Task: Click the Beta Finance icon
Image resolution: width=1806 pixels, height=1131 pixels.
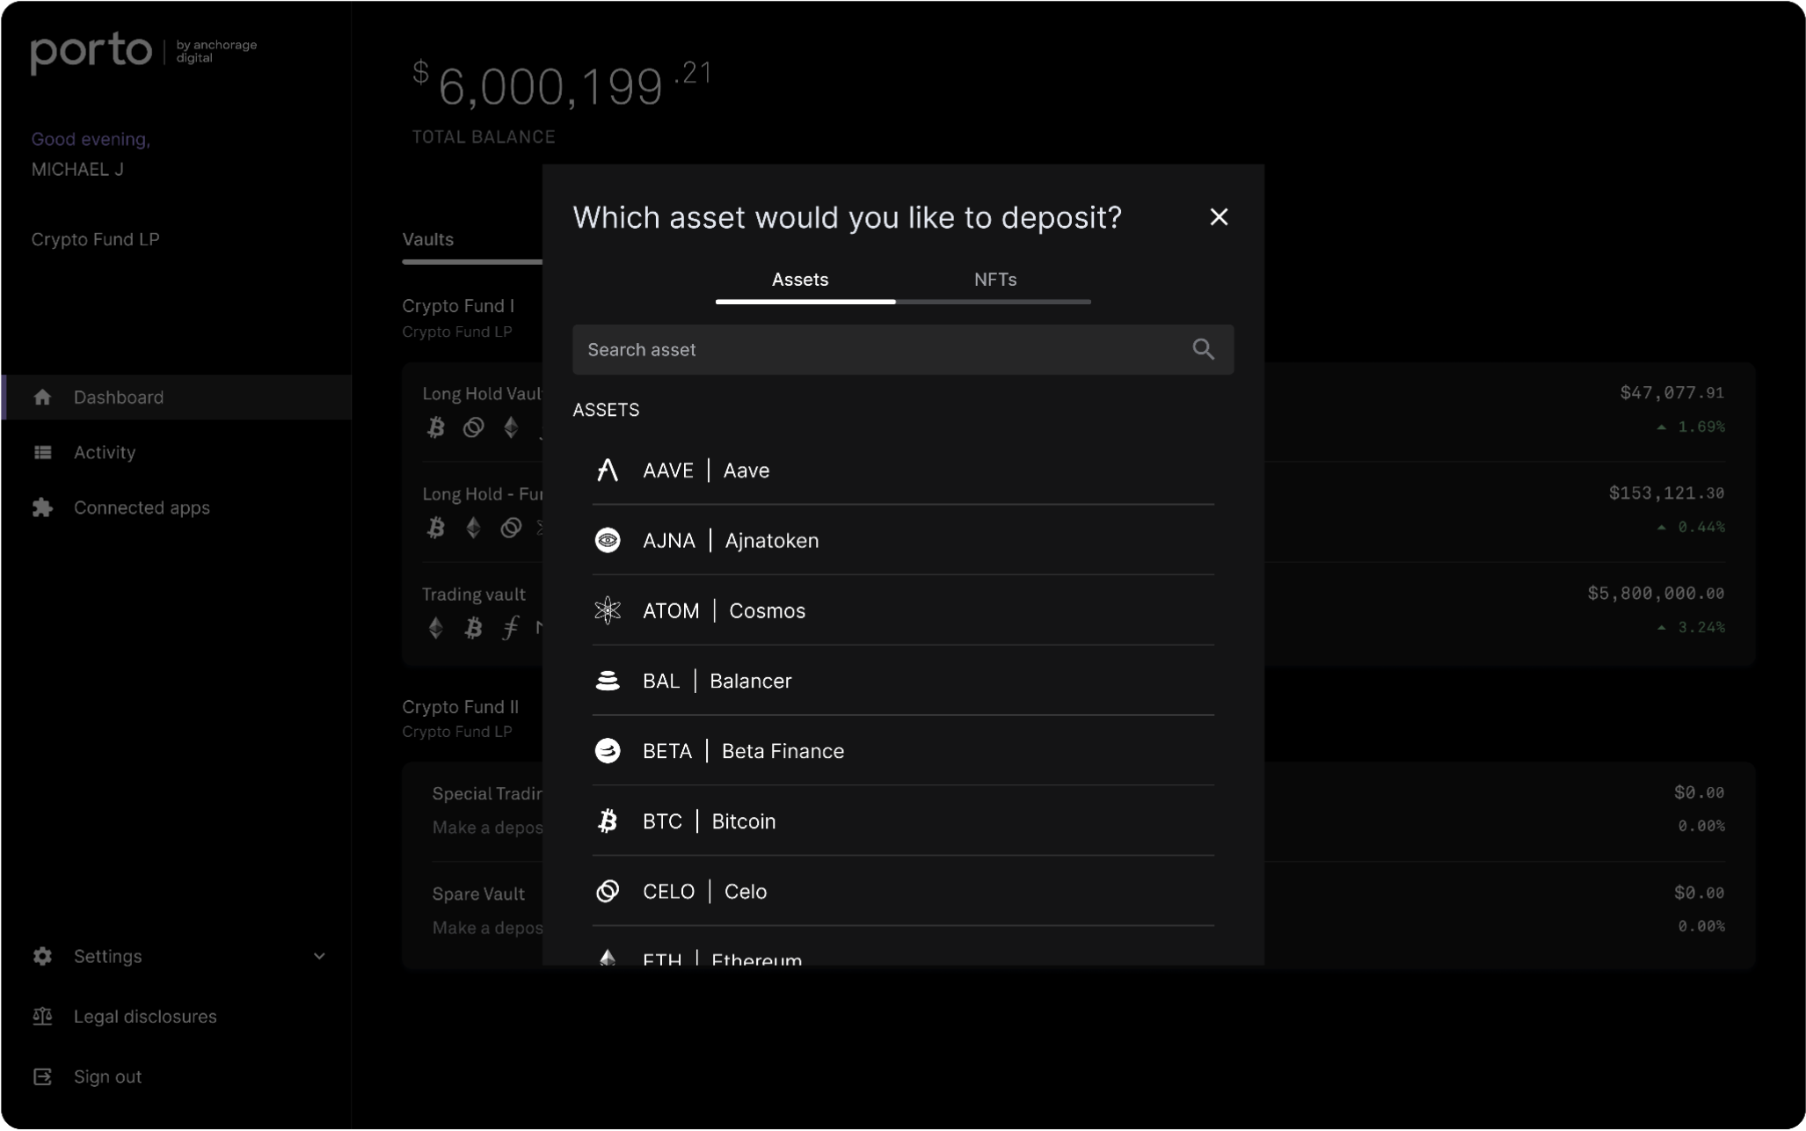Action: (608, 751)
